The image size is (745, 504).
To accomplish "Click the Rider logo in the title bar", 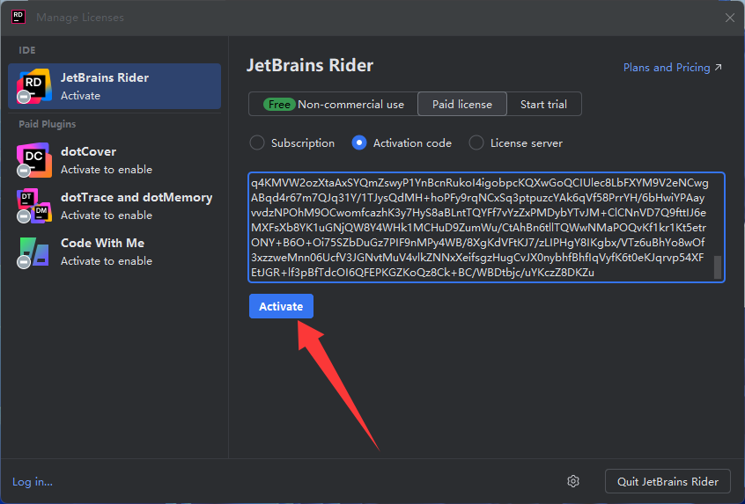I will click(18, 17).
